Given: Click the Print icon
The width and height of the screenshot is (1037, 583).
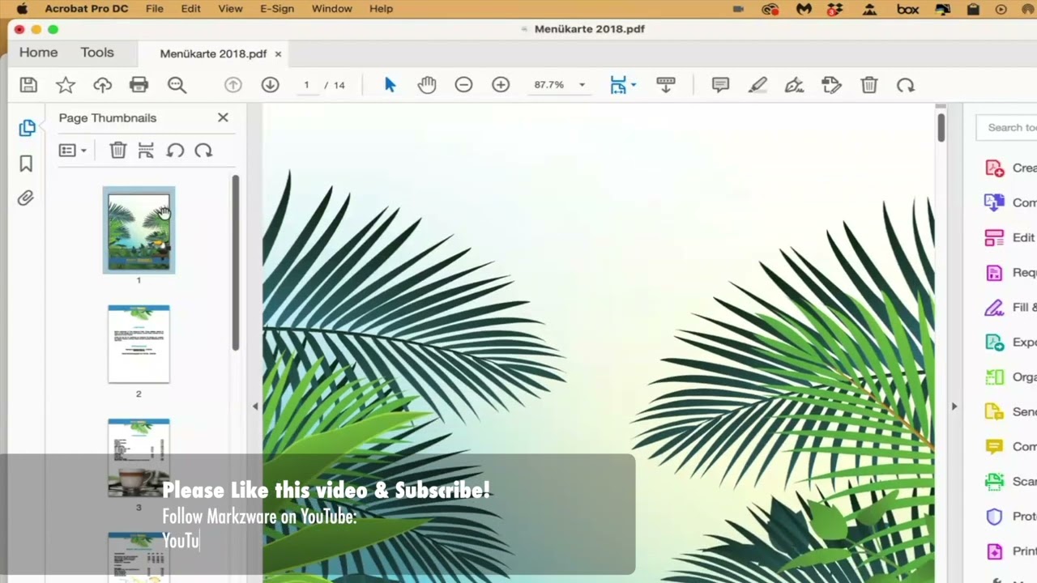Looking at the screenshot, I should (139, 85).
